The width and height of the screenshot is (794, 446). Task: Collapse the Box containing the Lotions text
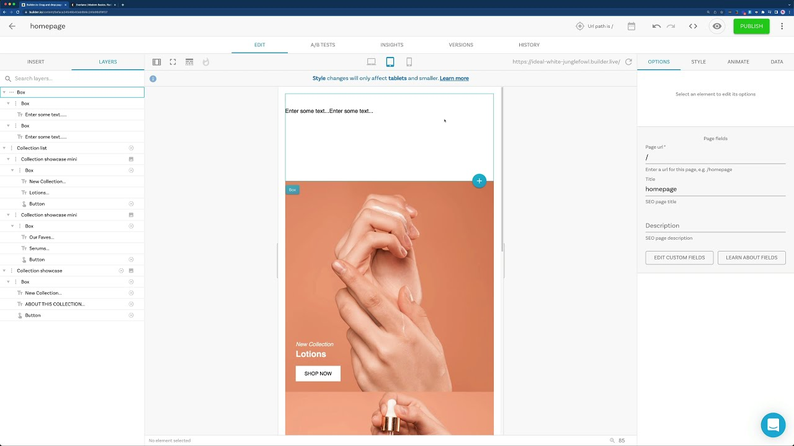[x=12, y=170]
